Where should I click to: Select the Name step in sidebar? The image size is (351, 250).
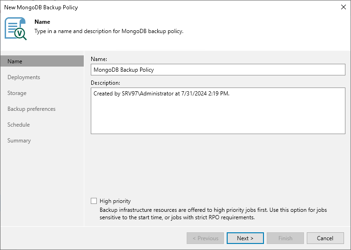point(42,61)
